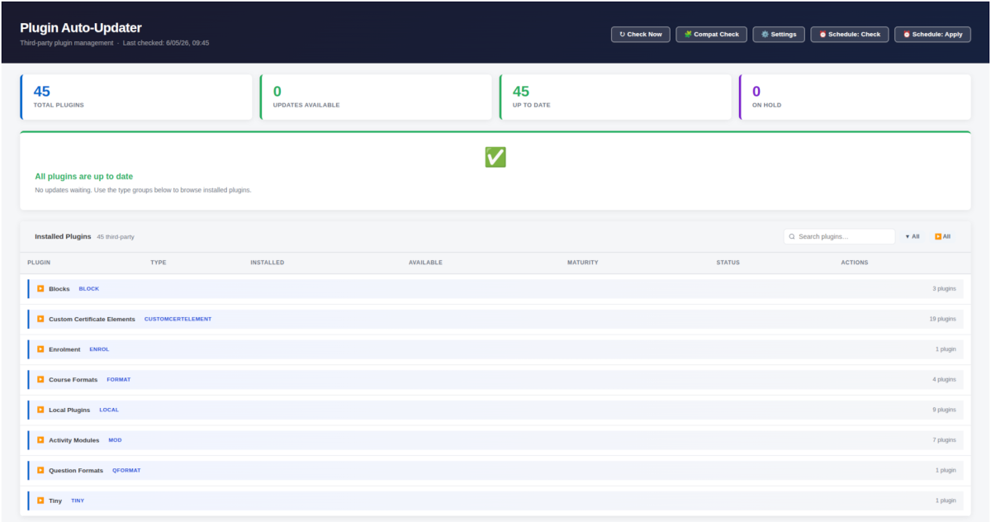Click the search magnifier icon
This screenshot has width=991, height=522.
[x=792, y=236]
